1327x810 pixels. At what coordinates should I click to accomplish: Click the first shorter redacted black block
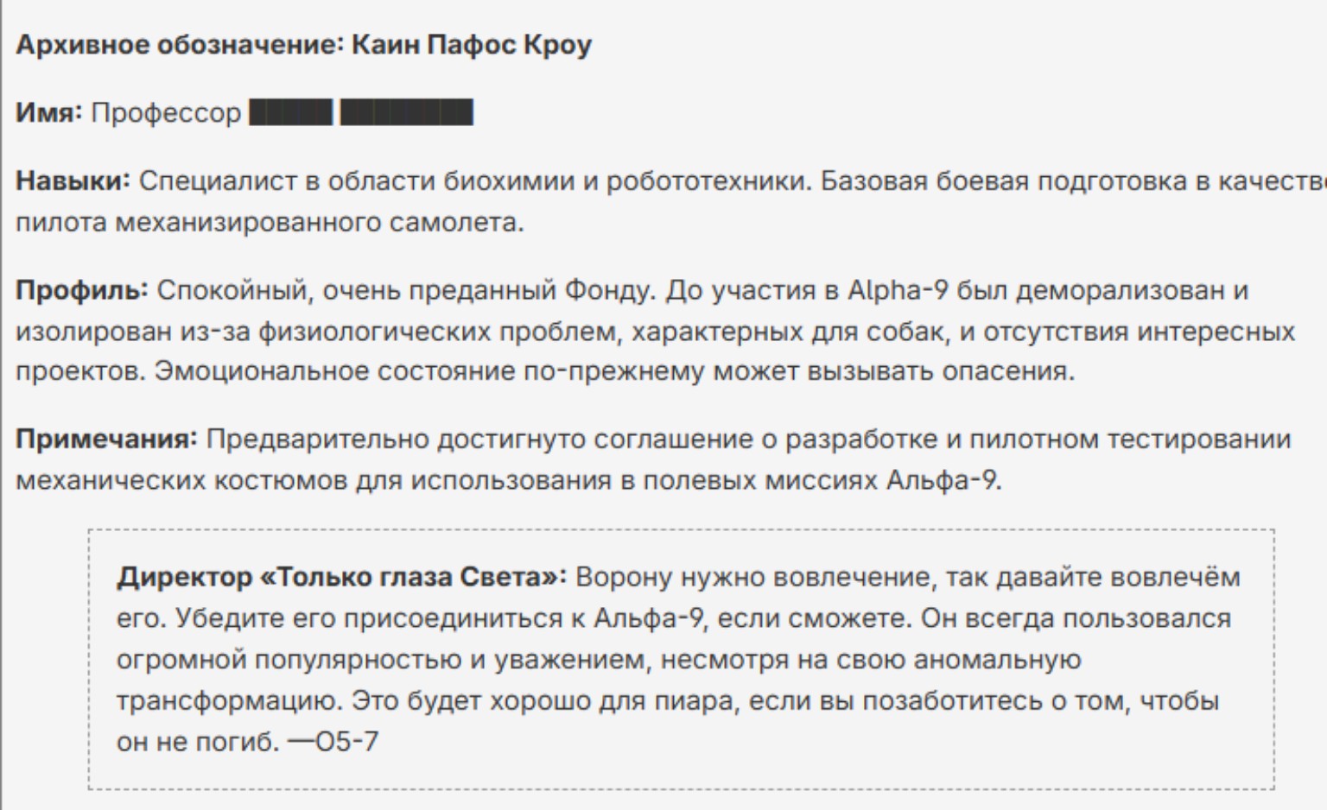(290, 113)
